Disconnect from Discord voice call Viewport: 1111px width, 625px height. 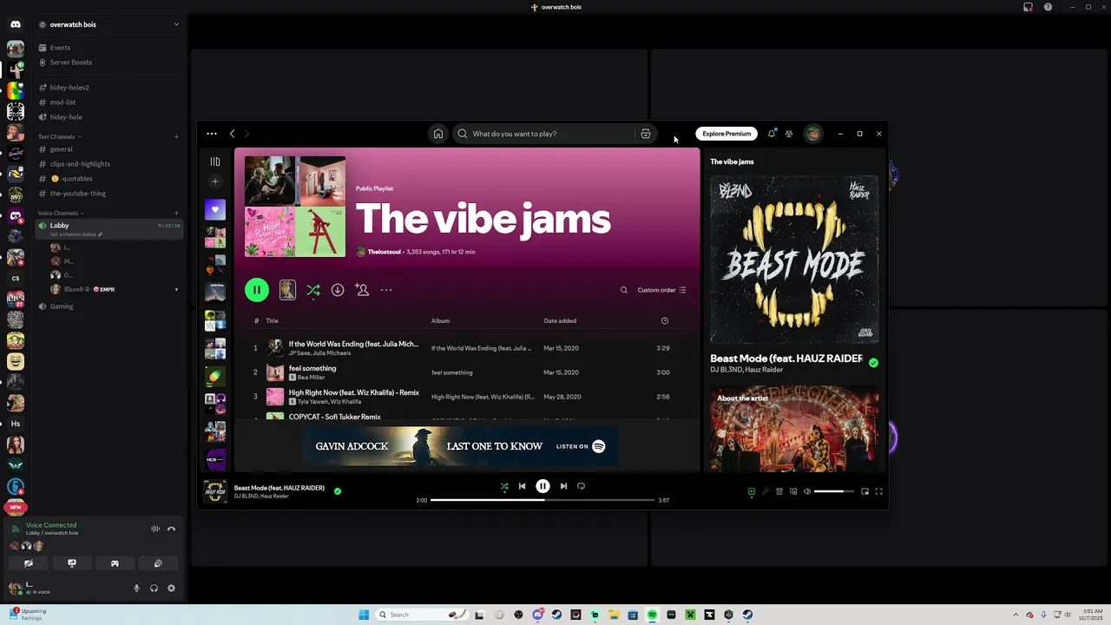[x=171, y=529]
